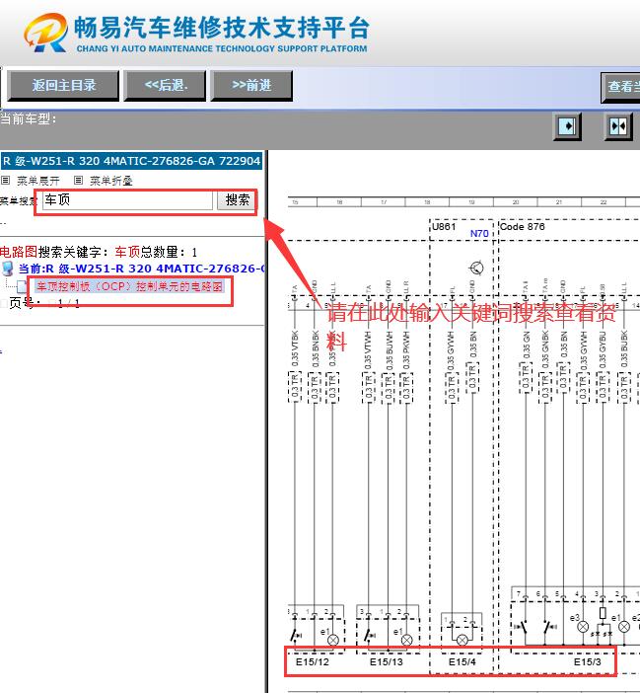Click the switch symbol in E15/13
Viewport: 640px width, 693px height.
coord(370,635)
